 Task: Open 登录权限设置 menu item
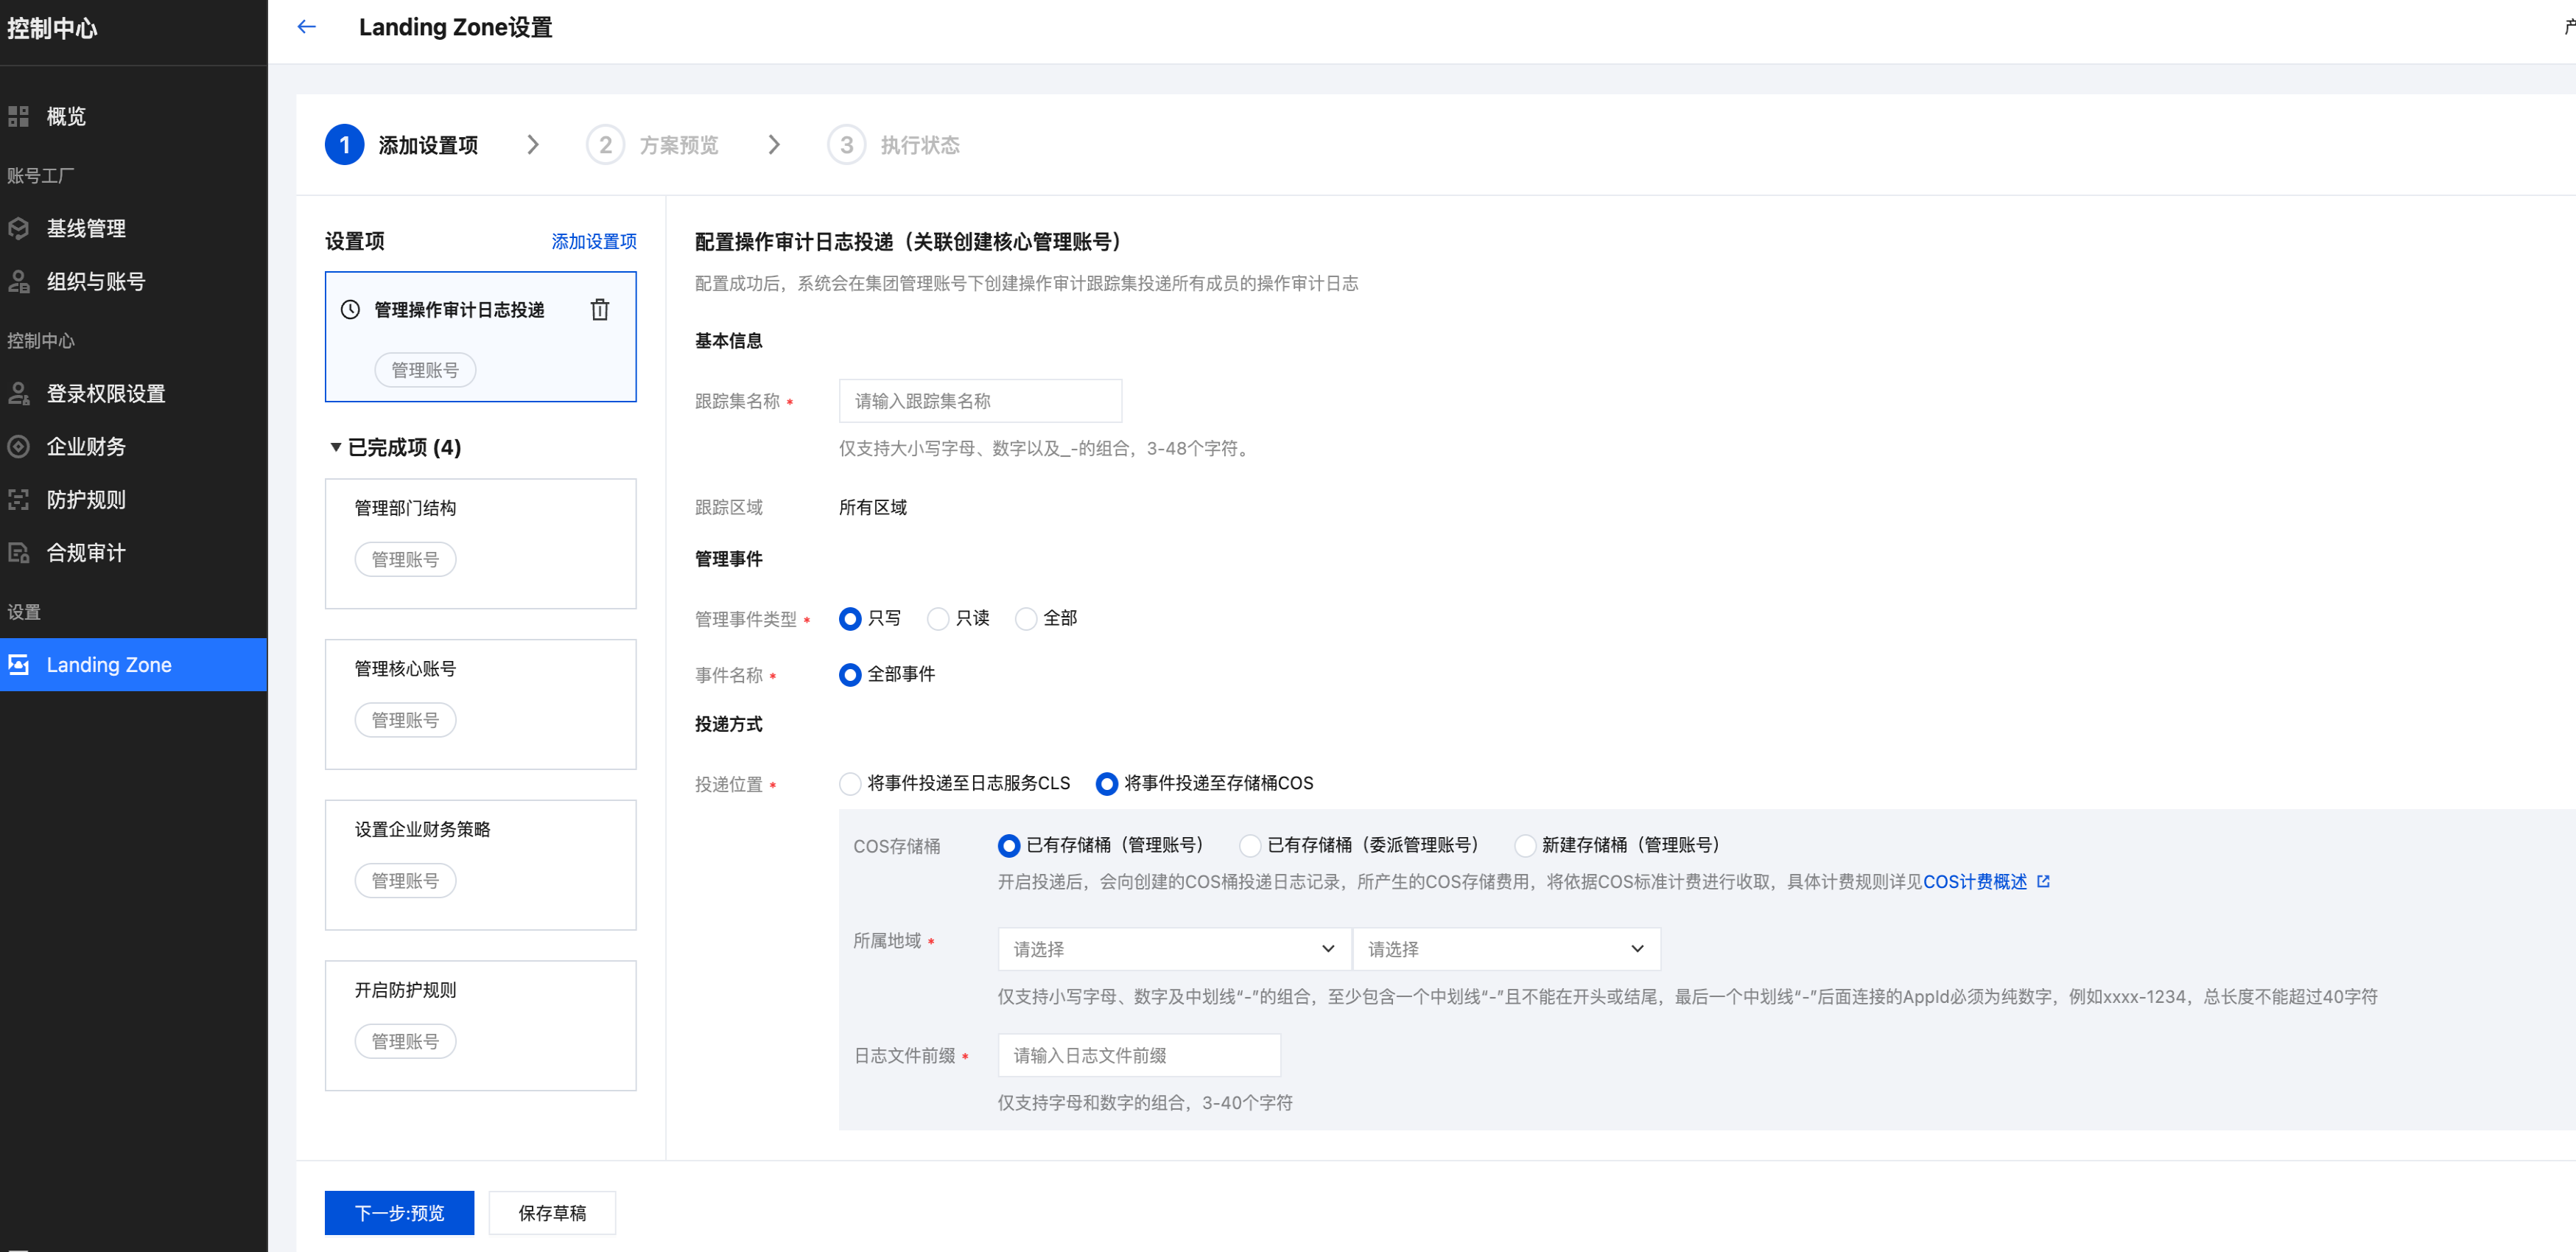[x=105, y=394]
